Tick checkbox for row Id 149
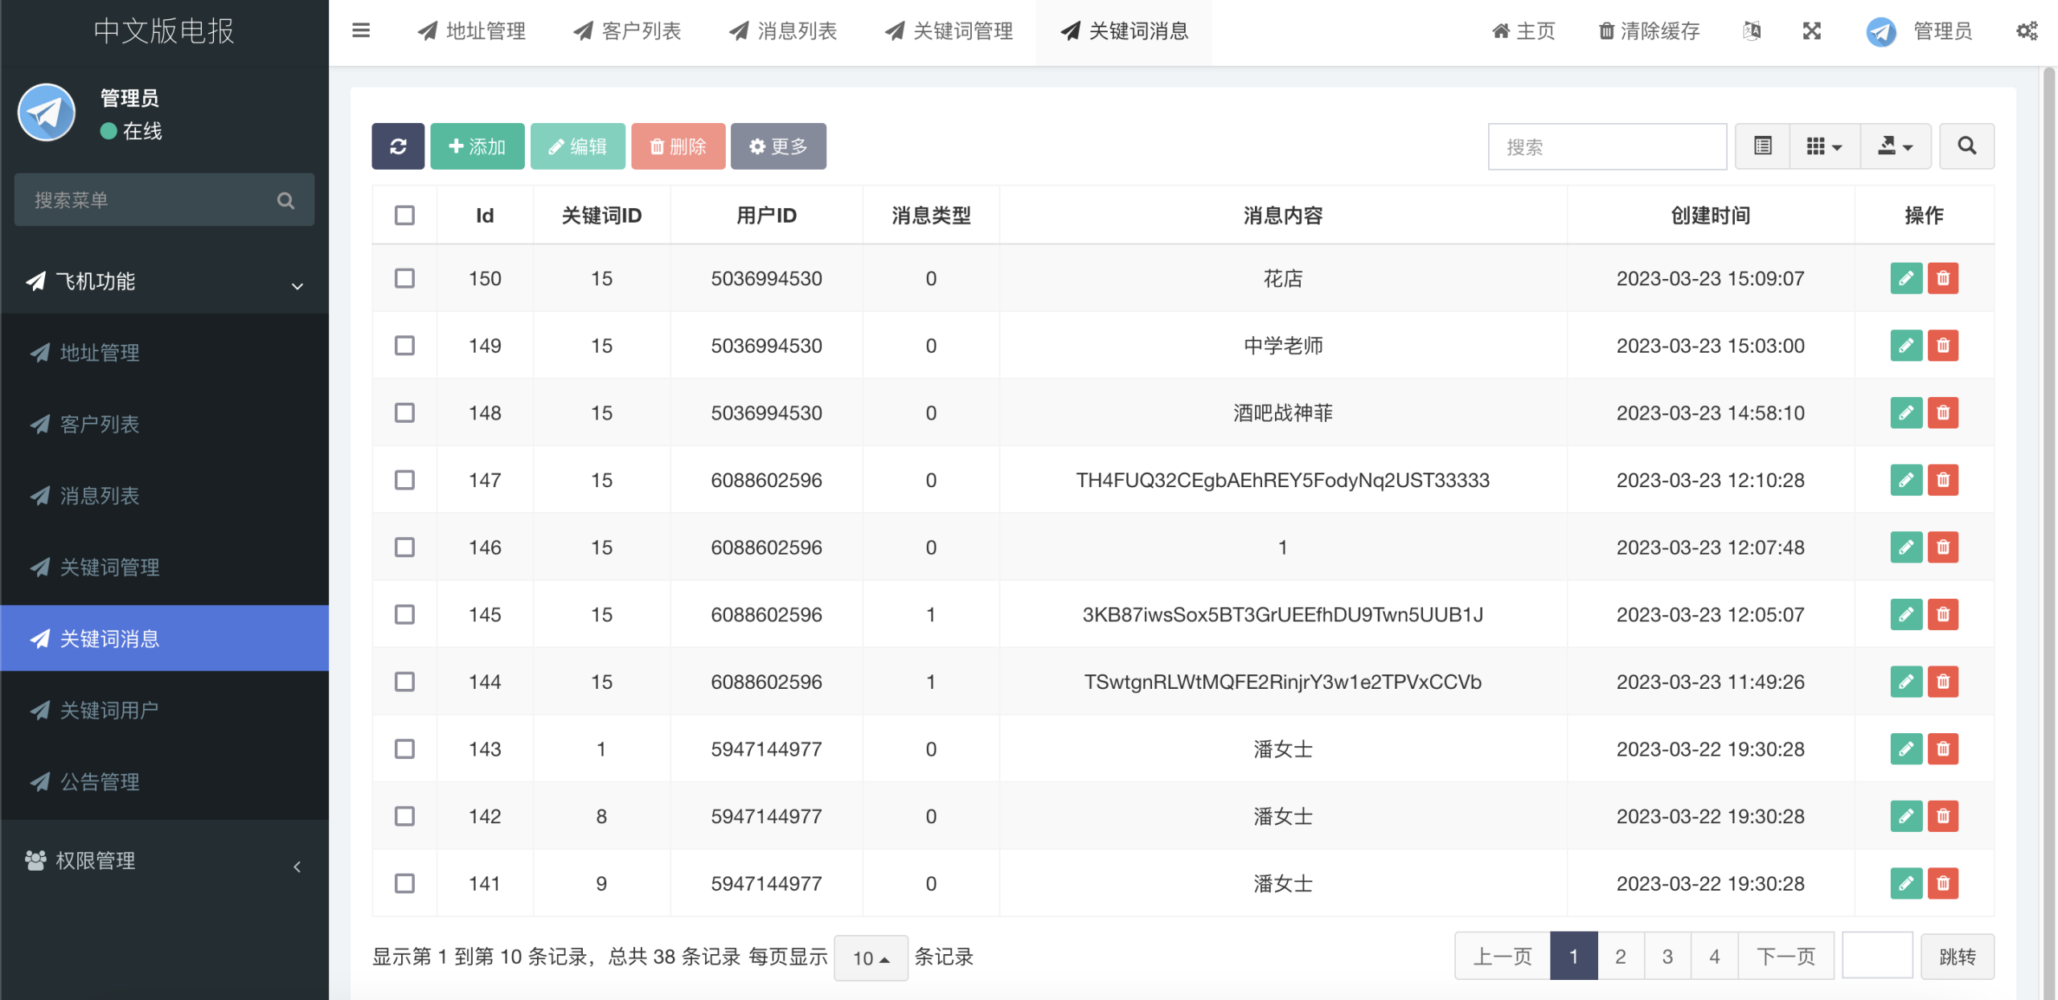This screenshot has height=1000, width=2058. [404, 346]
